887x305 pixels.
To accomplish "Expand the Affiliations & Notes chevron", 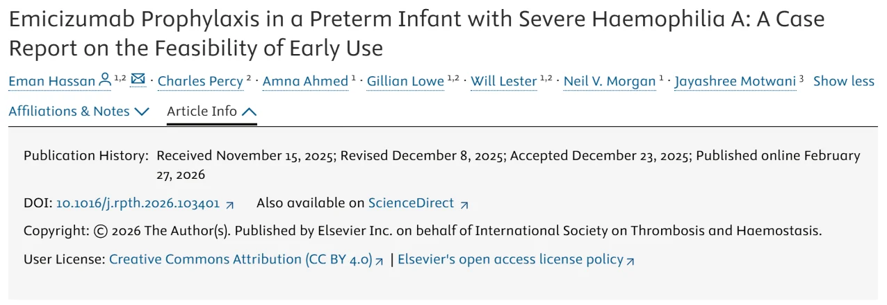I will coord(142,112).
